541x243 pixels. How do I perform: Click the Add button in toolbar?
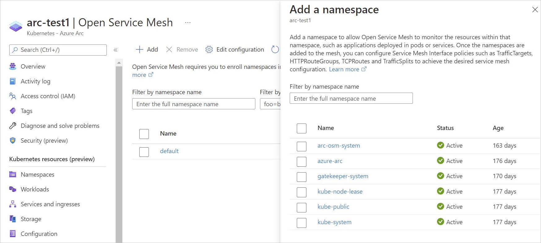pos(147,49)
